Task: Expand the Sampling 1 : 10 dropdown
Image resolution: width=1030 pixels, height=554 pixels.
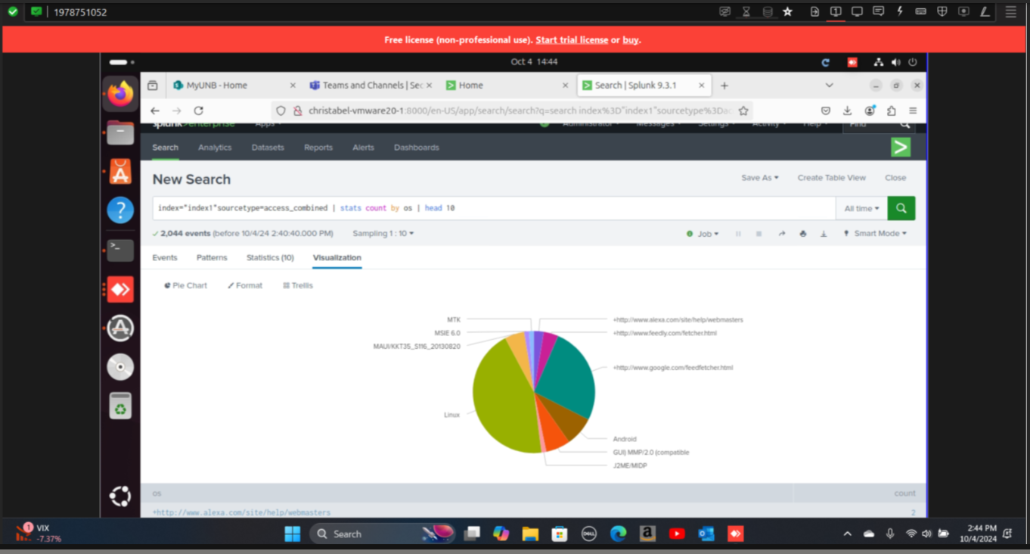Action: [x=383, y=234]
